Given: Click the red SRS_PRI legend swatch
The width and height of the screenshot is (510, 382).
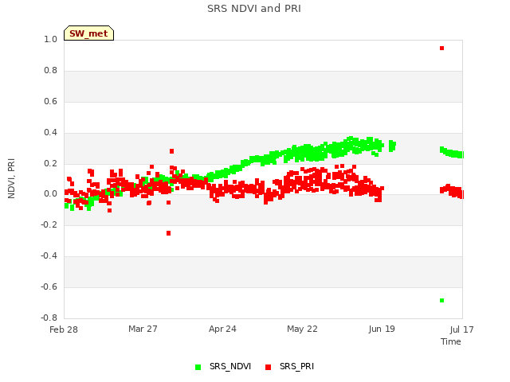Looking at the screenshot, I should 268,367.
